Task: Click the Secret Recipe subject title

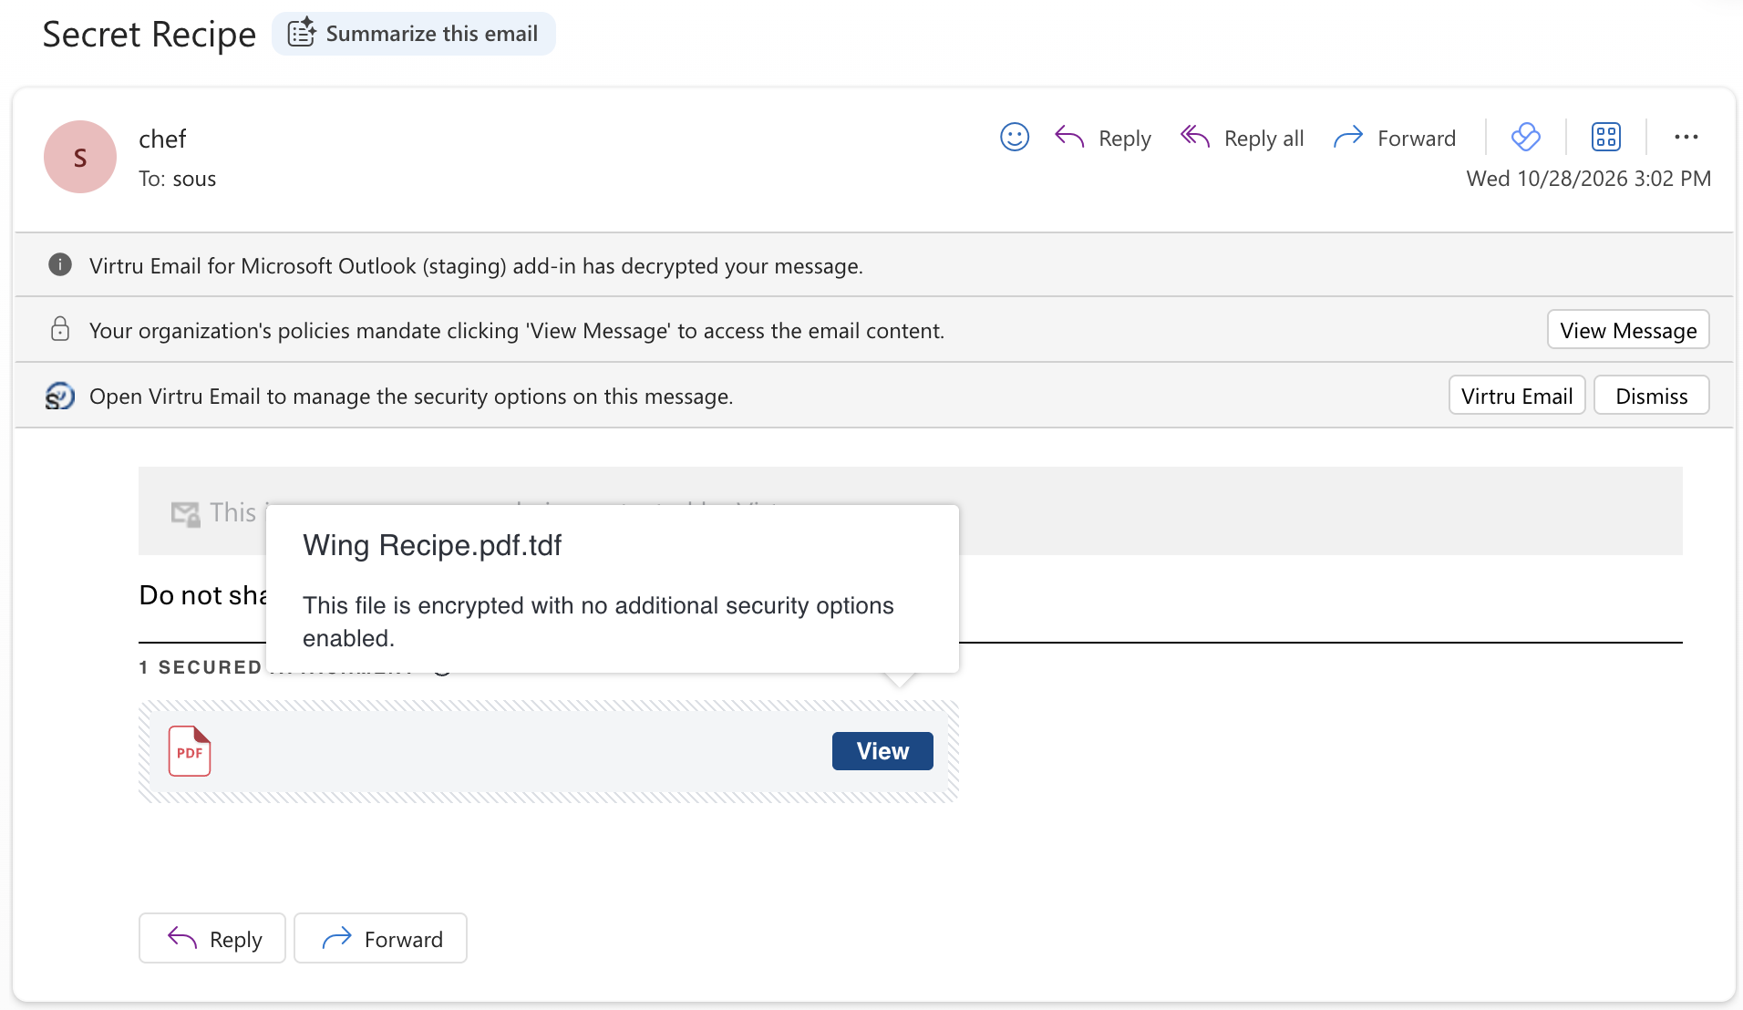Action: point(150,35)
